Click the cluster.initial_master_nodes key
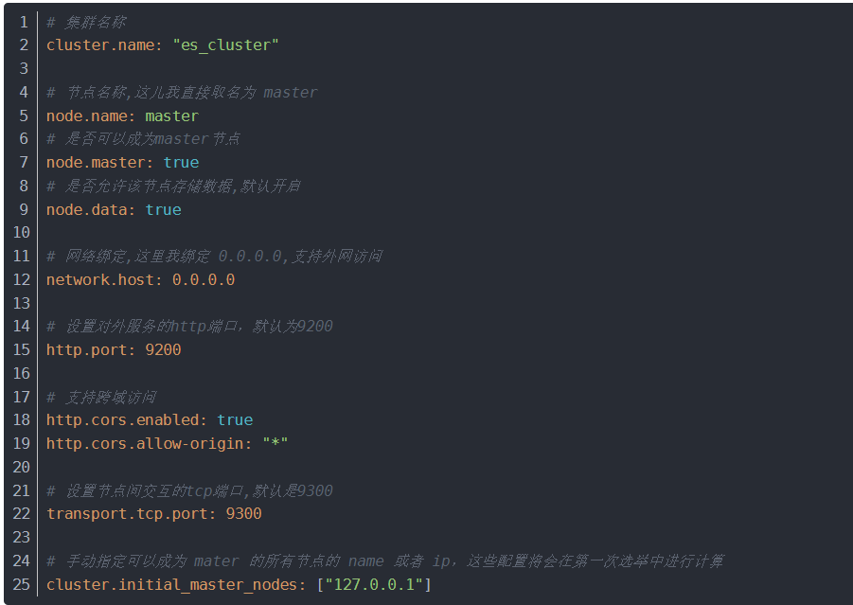Viewport: 853px width, 605px height. pos(176,585)
